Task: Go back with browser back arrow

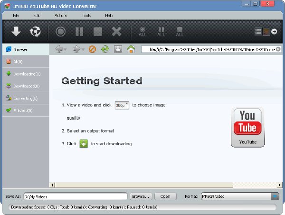Action: pos(59,49)
